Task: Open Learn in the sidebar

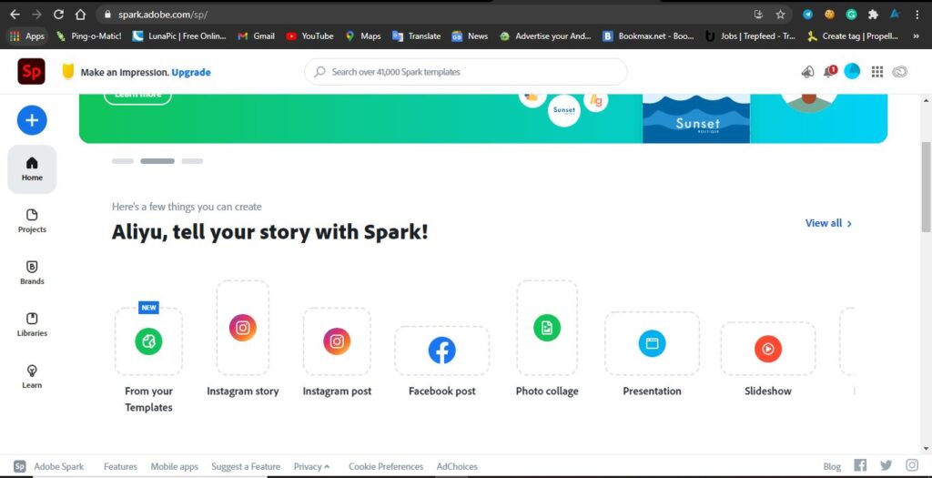Action: coord(32,376)
